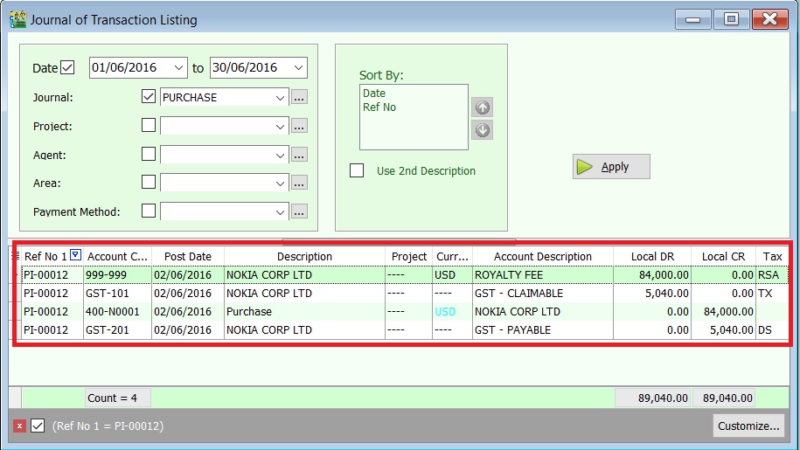The height and width of the screenshot is (450, 800).
Task: Click the move-up arrow beside Sort By list
Action: pyautogui.click(x=482, y=107)
